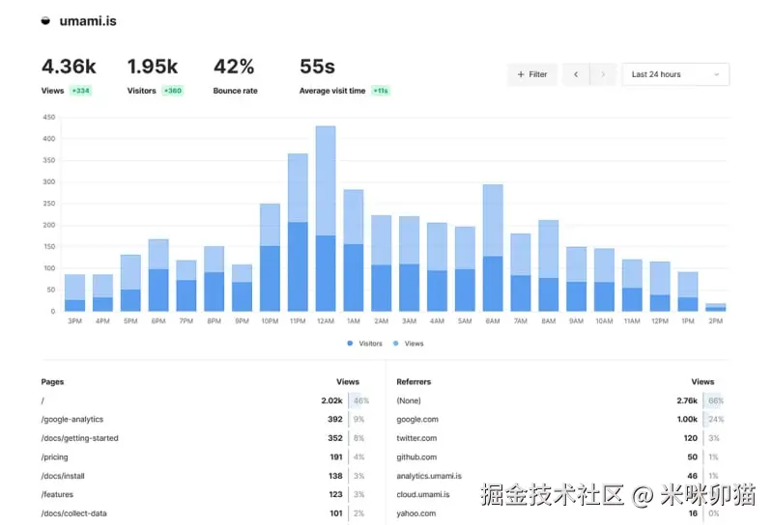Image resolution: width=773 pixels, height=525 pixels.
Task: Click the Referrers table heading
Action: point(414,381)
